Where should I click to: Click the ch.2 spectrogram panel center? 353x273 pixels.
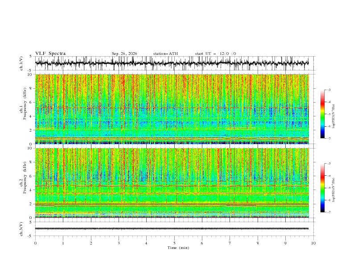click(172, 183)
